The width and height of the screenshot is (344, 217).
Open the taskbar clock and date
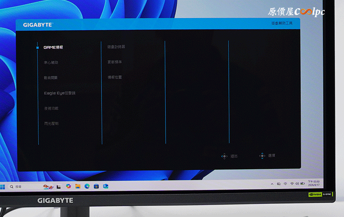[x=314, y=183]
